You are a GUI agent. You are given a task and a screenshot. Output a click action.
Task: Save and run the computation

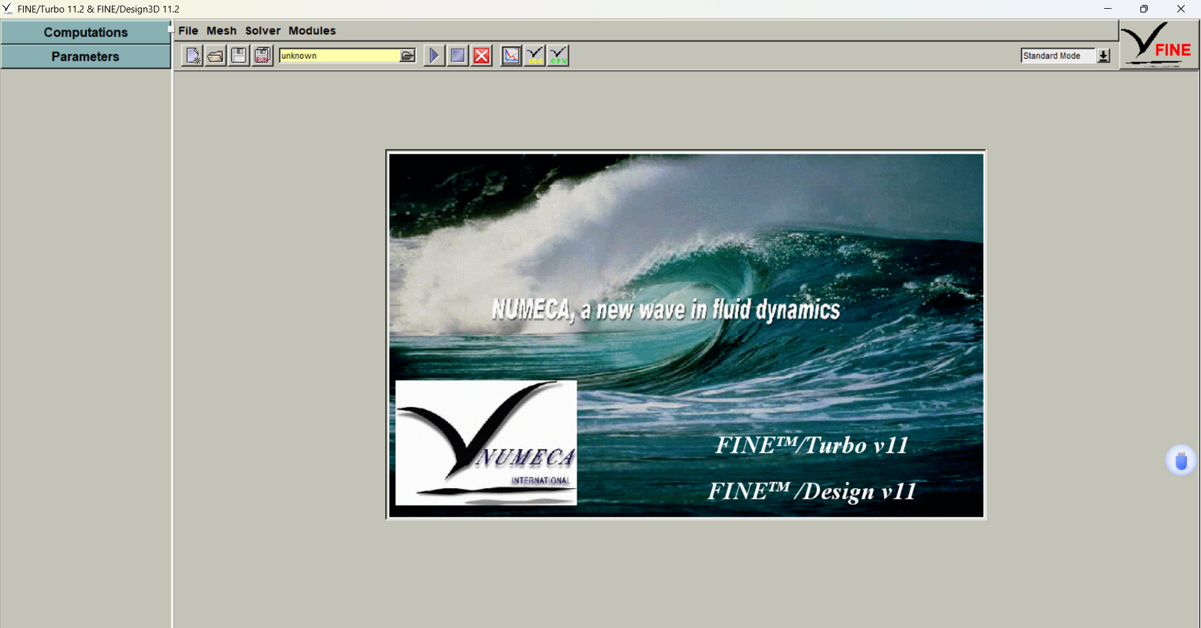tap(262, 55)
